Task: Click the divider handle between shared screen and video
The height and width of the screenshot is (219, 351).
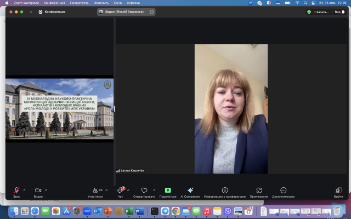Action: click(115, 109)
